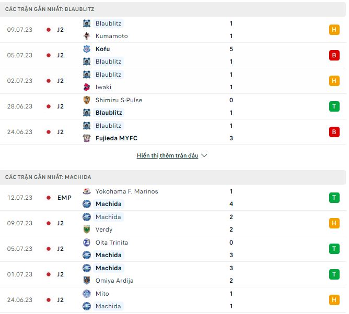
Task: Click orange H badge for Mito match
Action: tap(334, 300)
